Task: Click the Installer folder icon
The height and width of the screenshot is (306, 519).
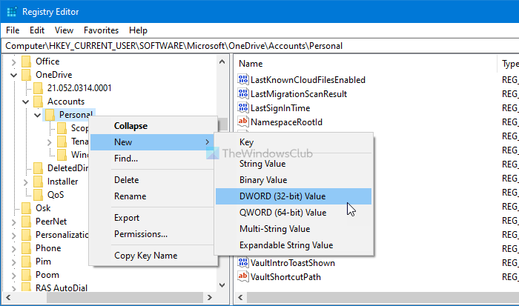Action: [38, 182]
